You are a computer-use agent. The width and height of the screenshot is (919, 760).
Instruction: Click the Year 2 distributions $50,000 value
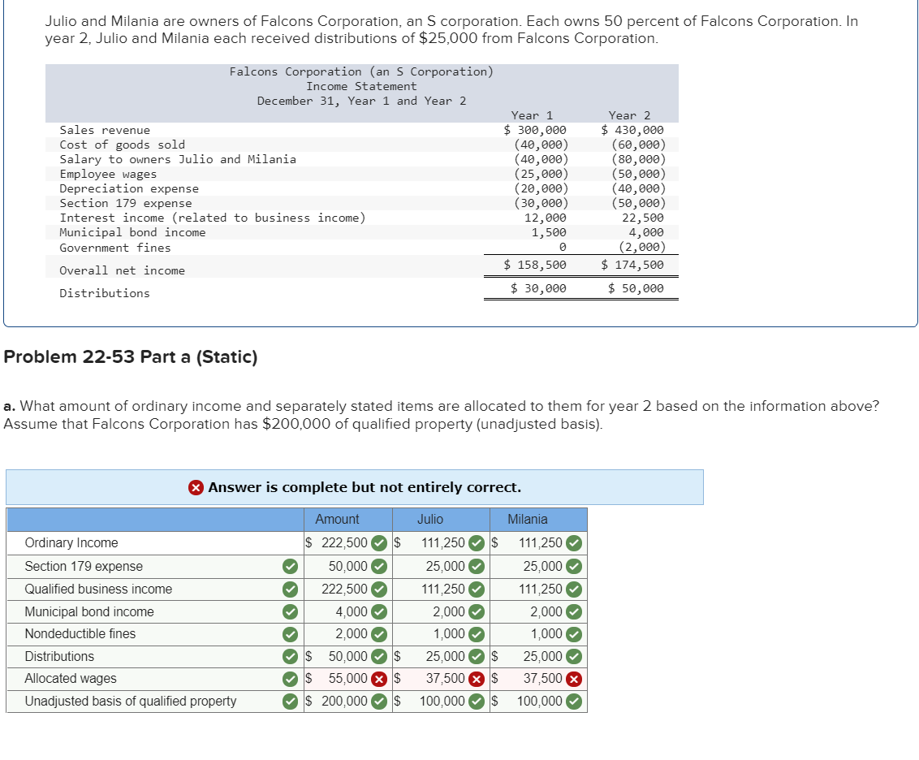pos(636,288)
